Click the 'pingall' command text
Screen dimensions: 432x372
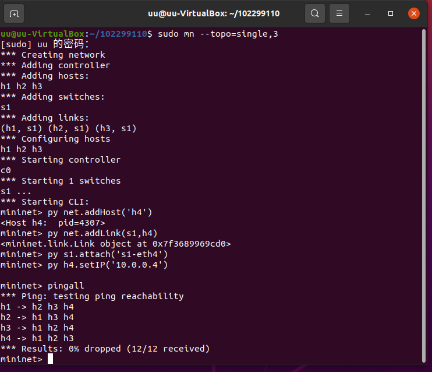66,286
